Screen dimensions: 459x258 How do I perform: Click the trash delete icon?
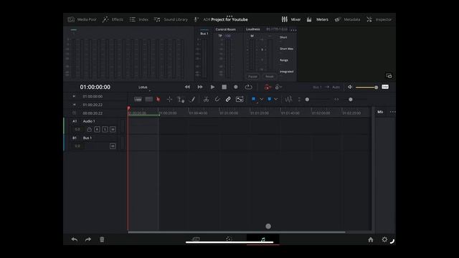(102, 239)
